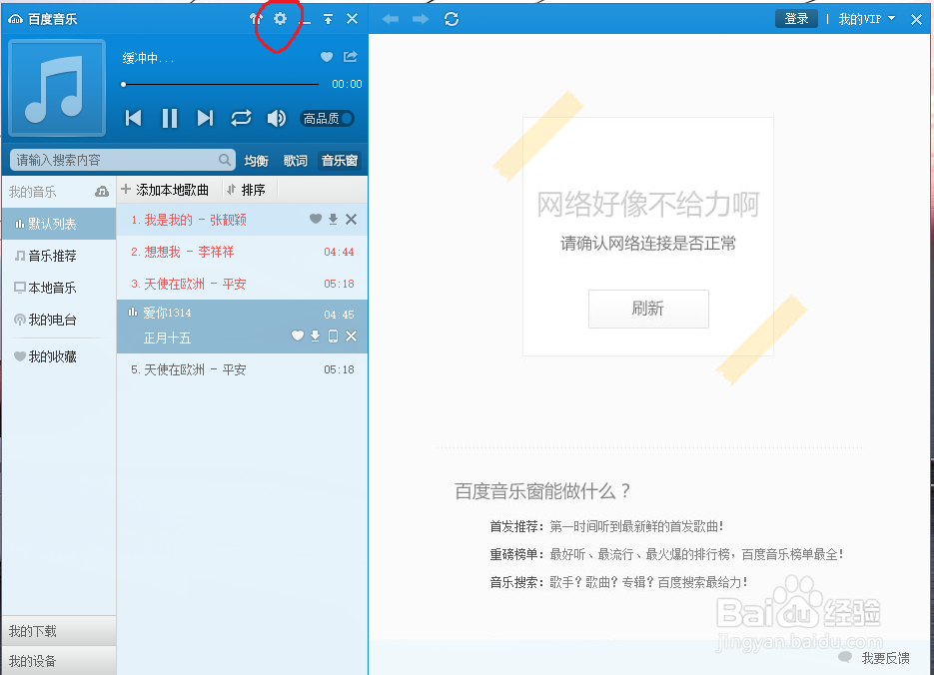Open 本地音乐 in the sidebar

click(59, 288)
